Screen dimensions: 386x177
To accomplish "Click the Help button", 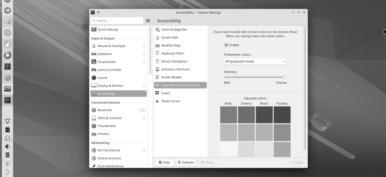I will coord(164,162).
